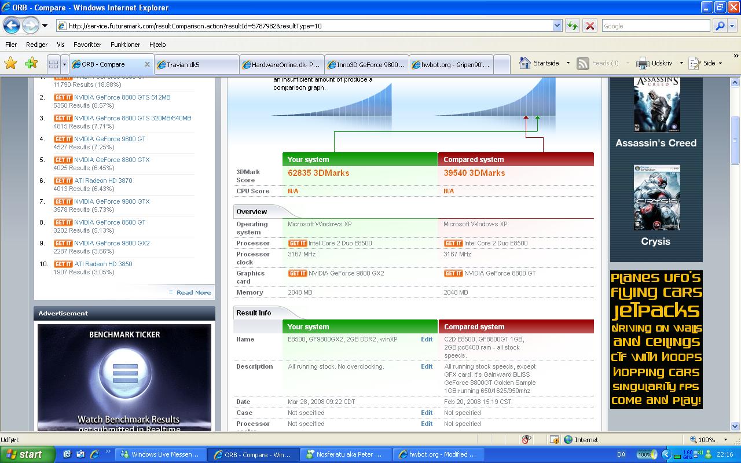Click GET IT badge beside NVIDIA GeForce 8800 GTX
This screenshot has width=741, height=463.
pos(63,160)
